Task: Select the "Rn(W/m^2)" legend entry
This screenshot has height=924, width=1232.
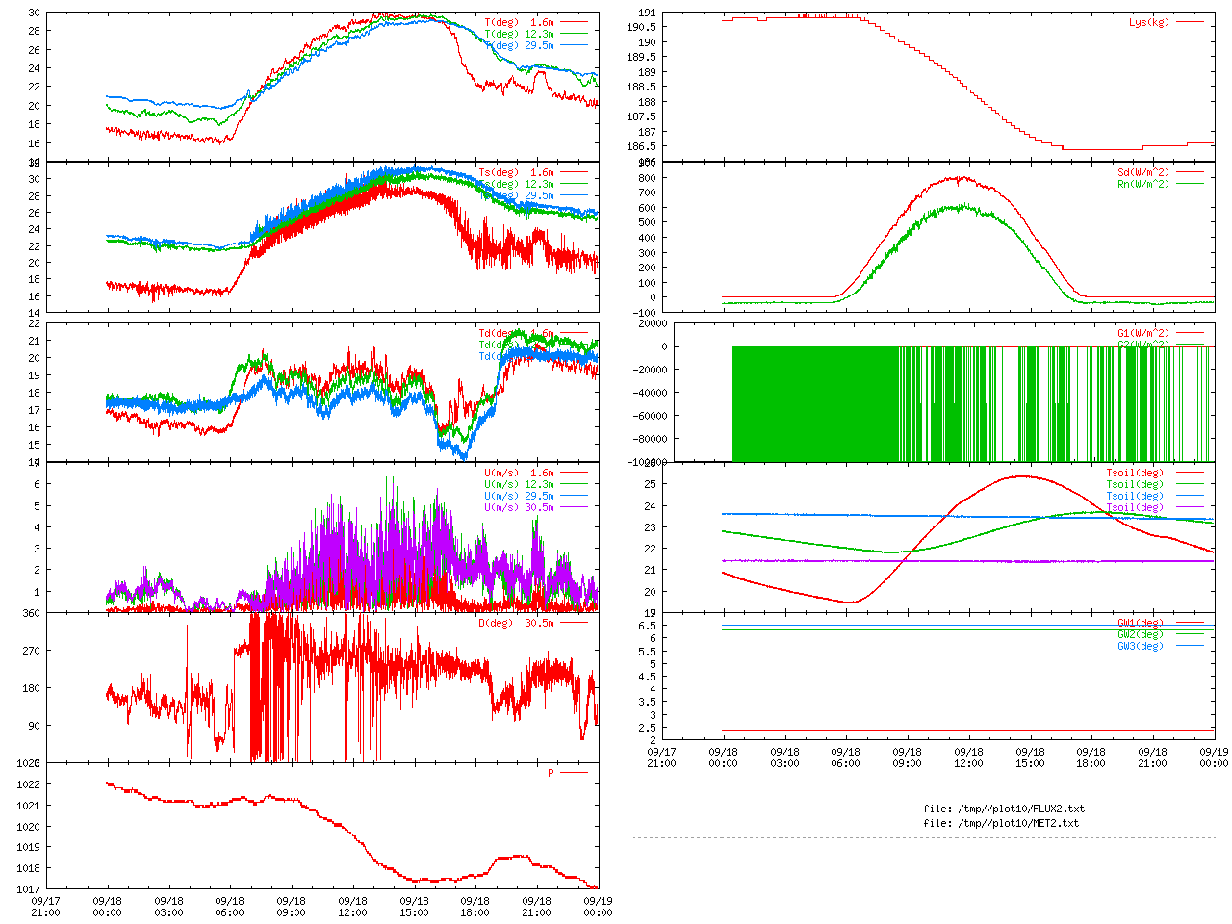Action: tap(1143, 185)
